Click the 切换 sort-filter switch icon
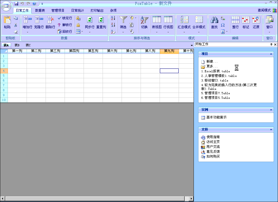 point(144,20)
